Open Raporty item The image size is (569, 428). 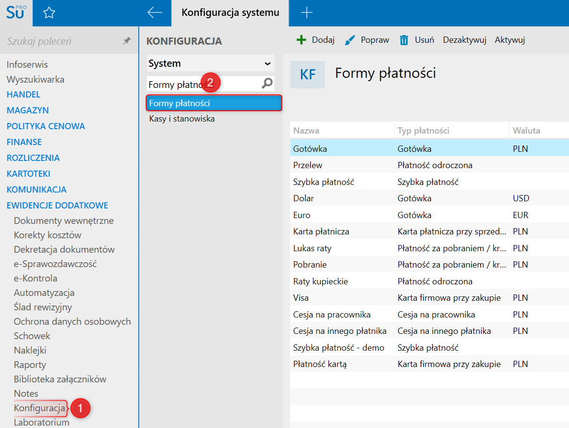[30, 365]
